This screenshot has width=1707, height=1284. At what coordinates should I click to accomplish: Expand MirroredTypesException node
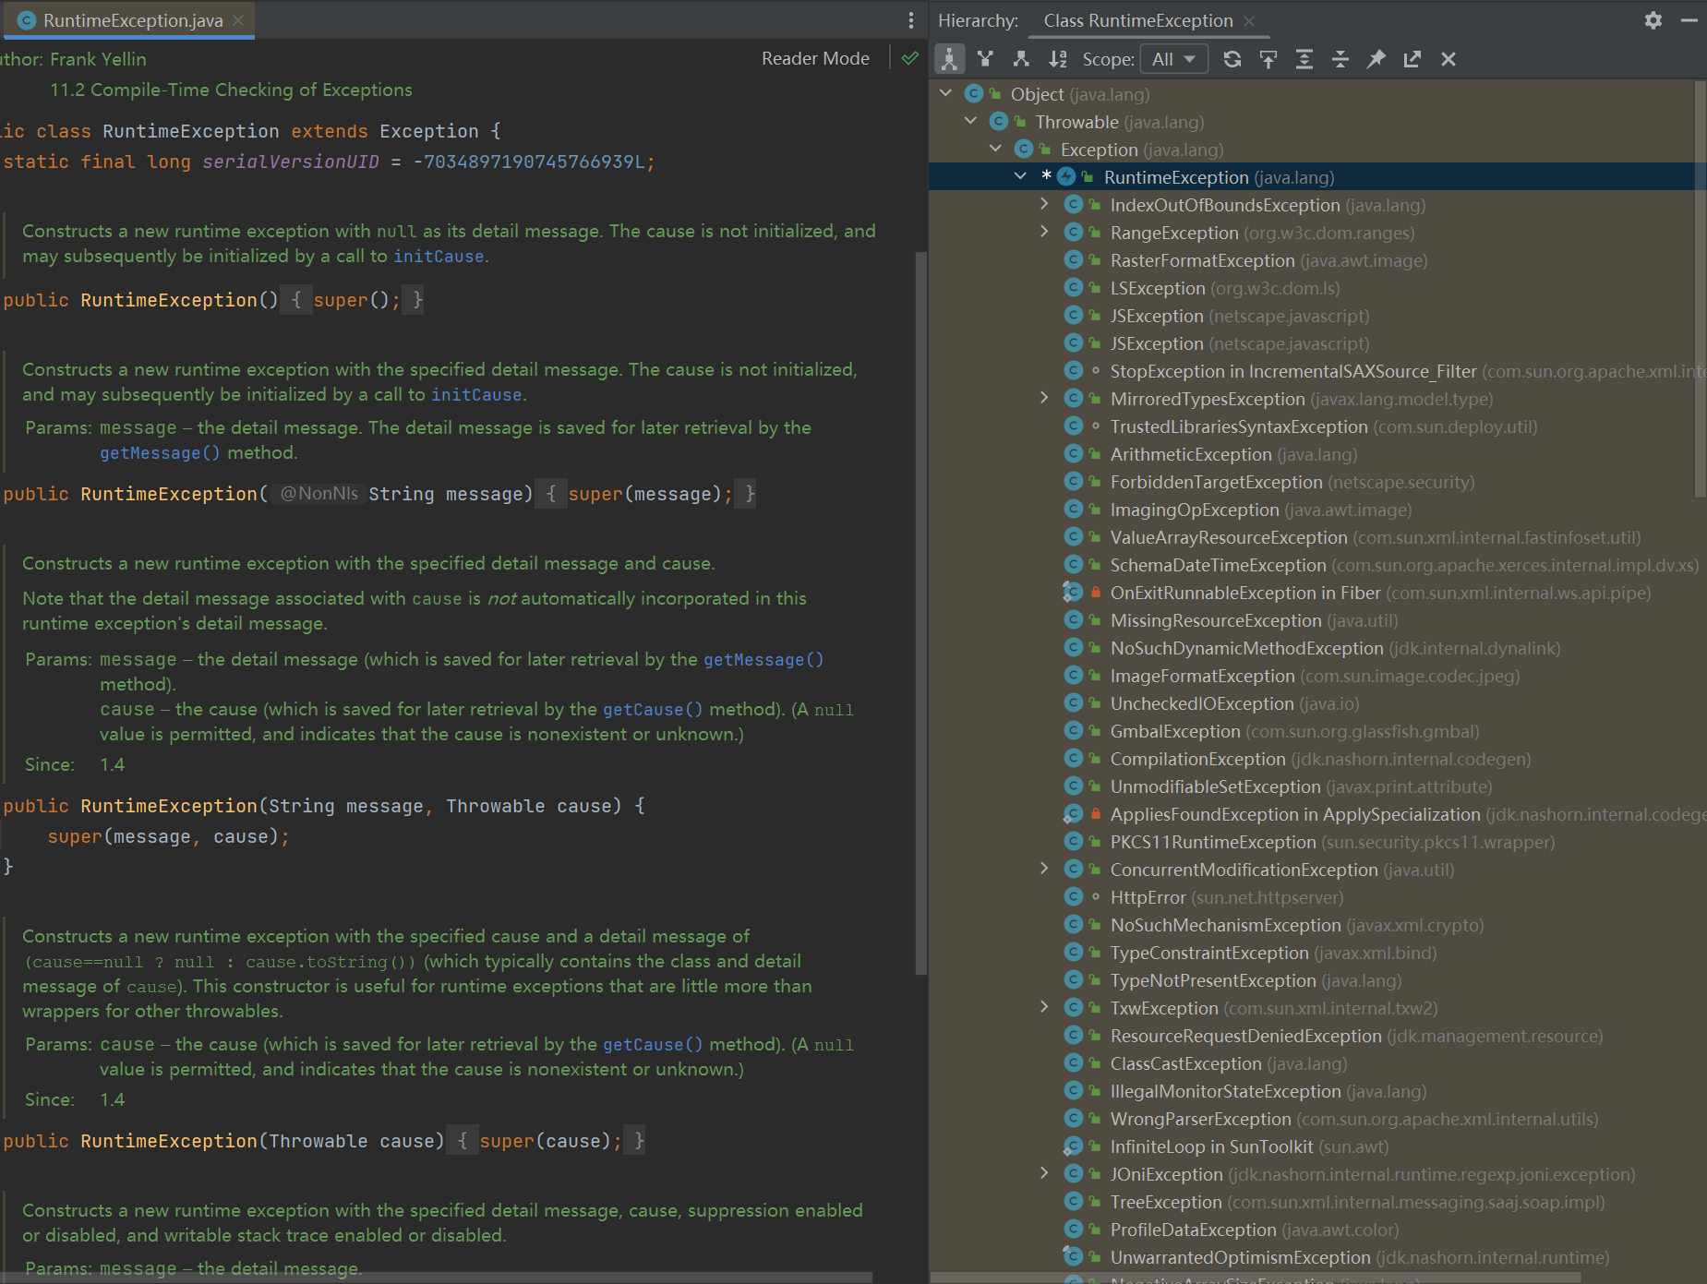coord(1044,398)
